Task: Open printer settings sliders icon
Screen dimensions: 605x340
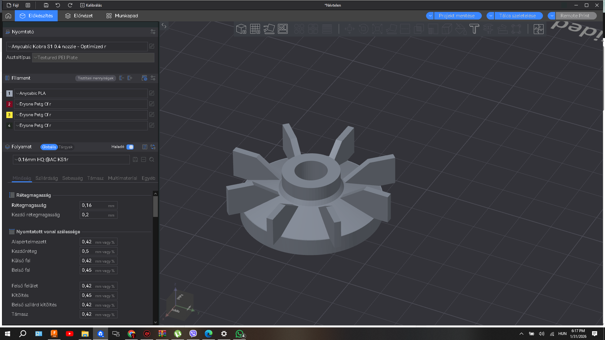Action: tap(153, 32)
